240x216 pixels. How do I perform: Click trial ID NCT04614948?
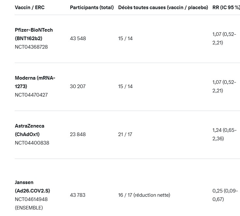pyautogui.click(x=31, y=199)
